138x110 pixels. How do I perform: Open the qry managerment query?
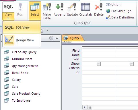pyautogui.click(x=25, y=66)
